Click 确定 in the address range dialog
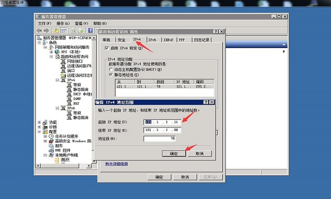 click(x=174, y=153)
